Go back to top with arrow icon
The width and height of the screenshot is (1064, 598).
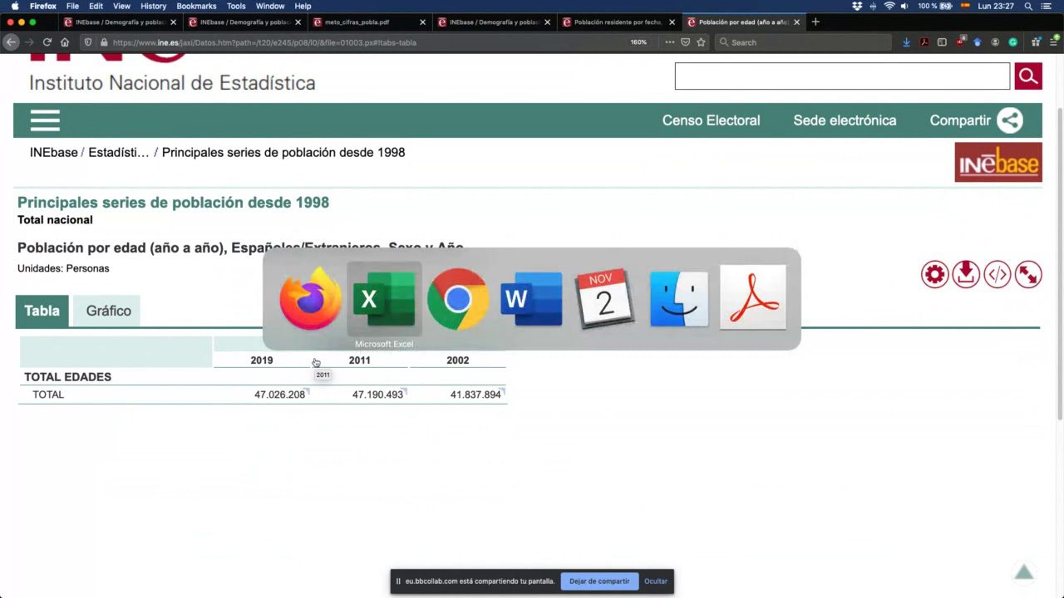click(1024, 572)
